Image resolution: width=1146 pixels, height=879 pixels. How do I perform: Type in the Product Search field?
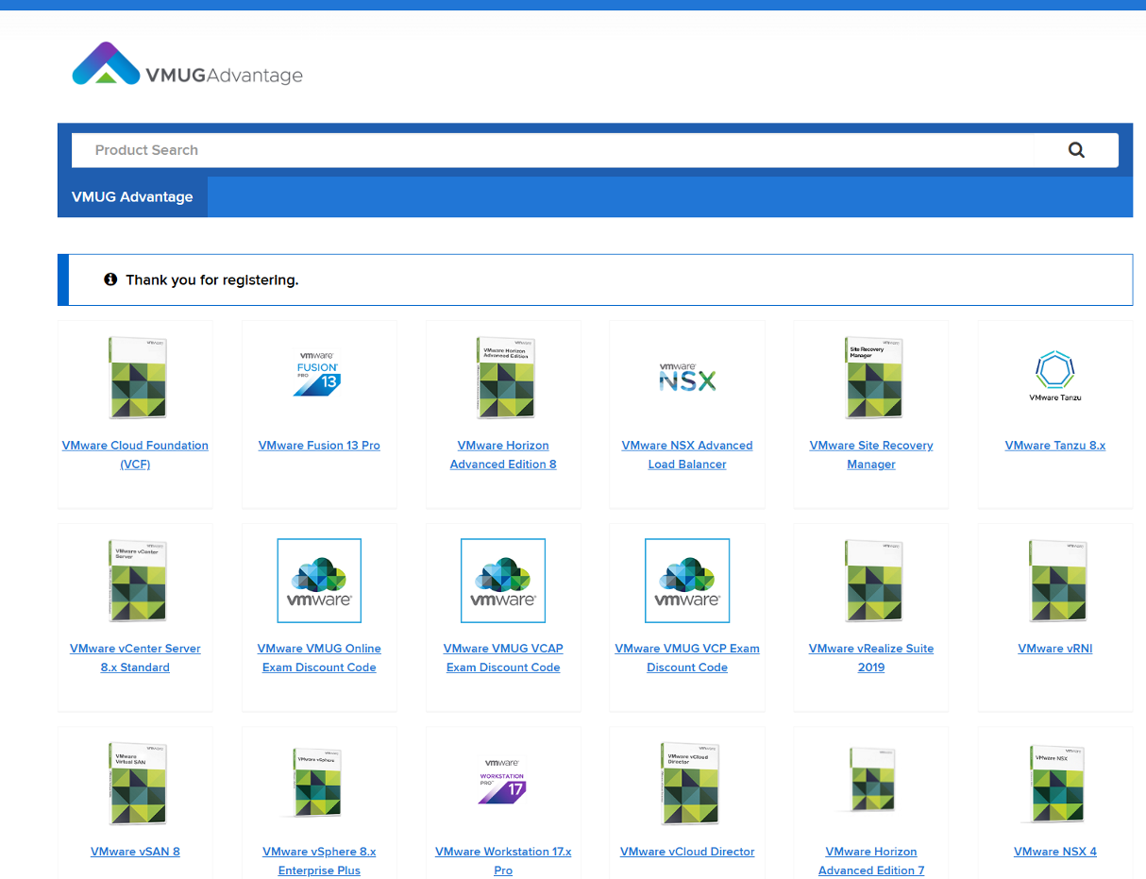pyautogui.click(x=566, y=150)
